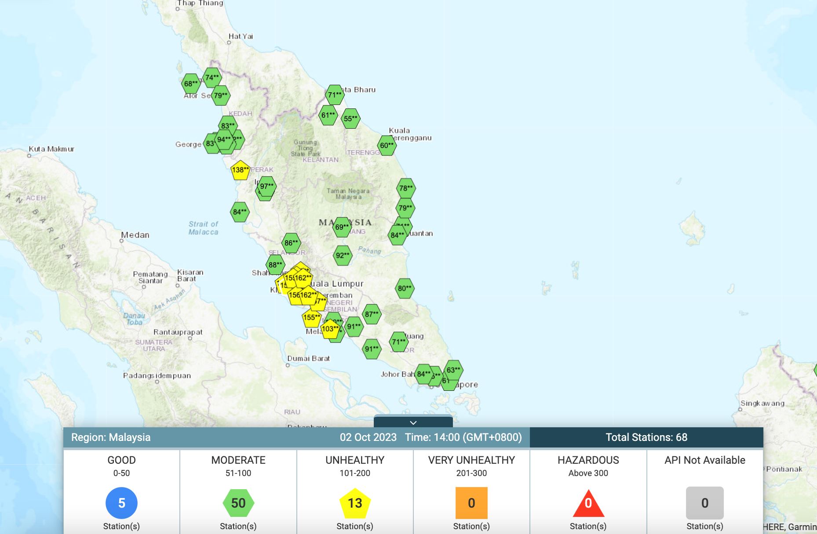Click the 69 station marker in Pahang
817x534 pixels.
click(x=342, y=227)
